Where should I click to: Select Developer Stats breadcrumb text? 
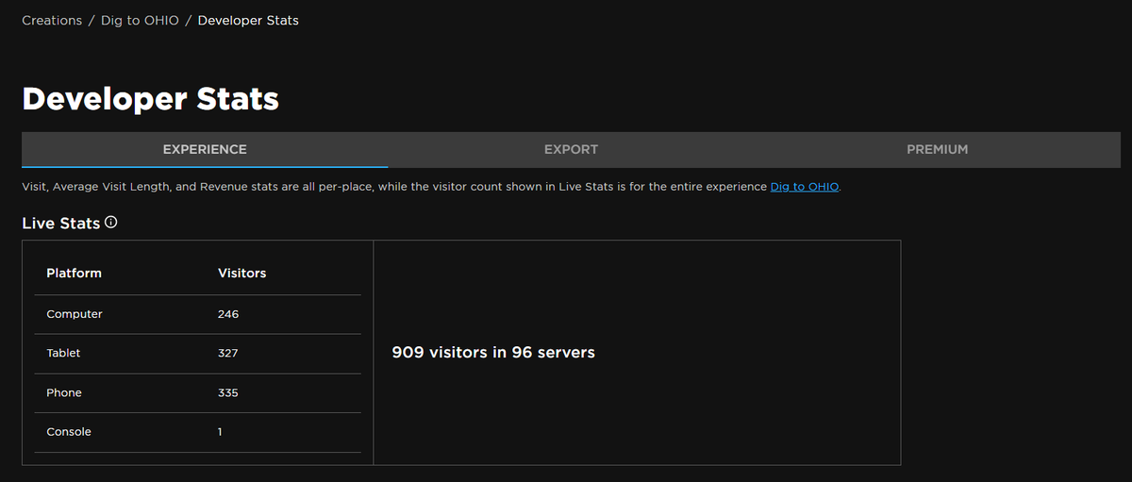click(248, 20)
